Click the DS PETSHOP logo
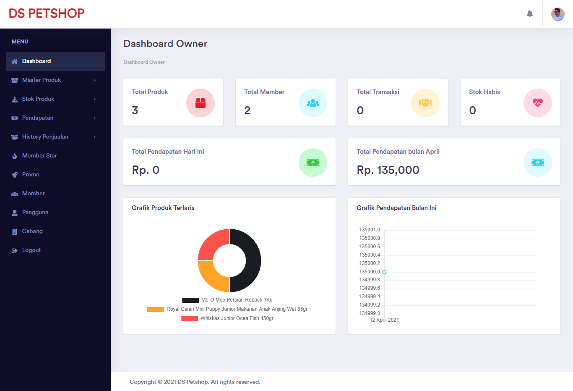This screenshot has width=573, height=391. pyautogui.click(x=47, y=13)
